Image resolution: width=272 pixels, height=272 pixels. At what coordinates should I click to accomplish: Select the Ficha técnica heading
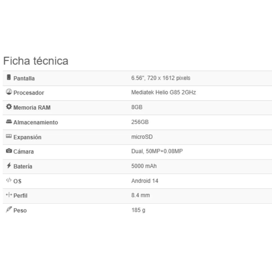(36, 61)
